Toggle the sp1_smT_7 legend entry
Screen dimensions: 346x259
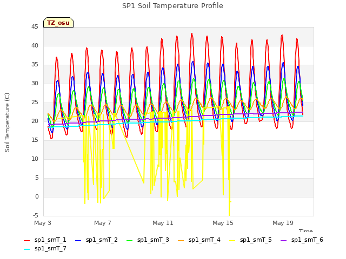coord(45,248)
